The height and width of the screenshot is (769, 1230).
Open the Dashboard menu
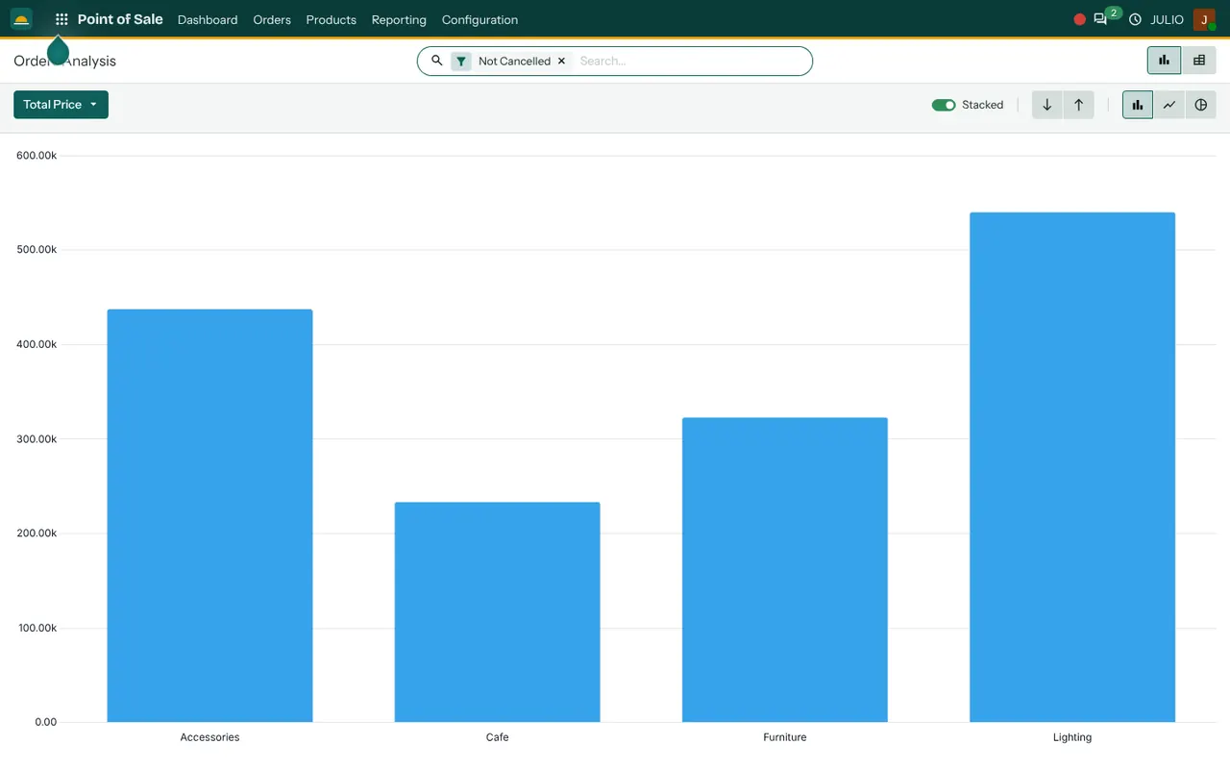208,19
